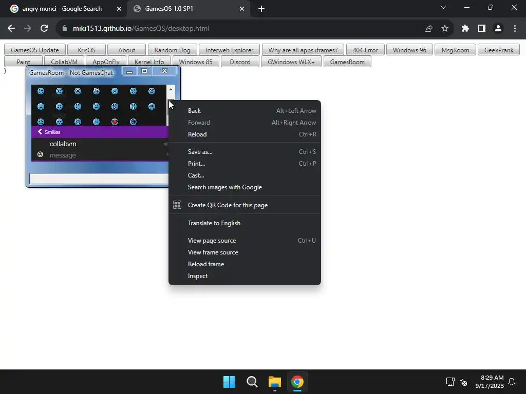The image size is (526, 394).
Task: Bookmark this page with the star icon
Action: [444, 29]
